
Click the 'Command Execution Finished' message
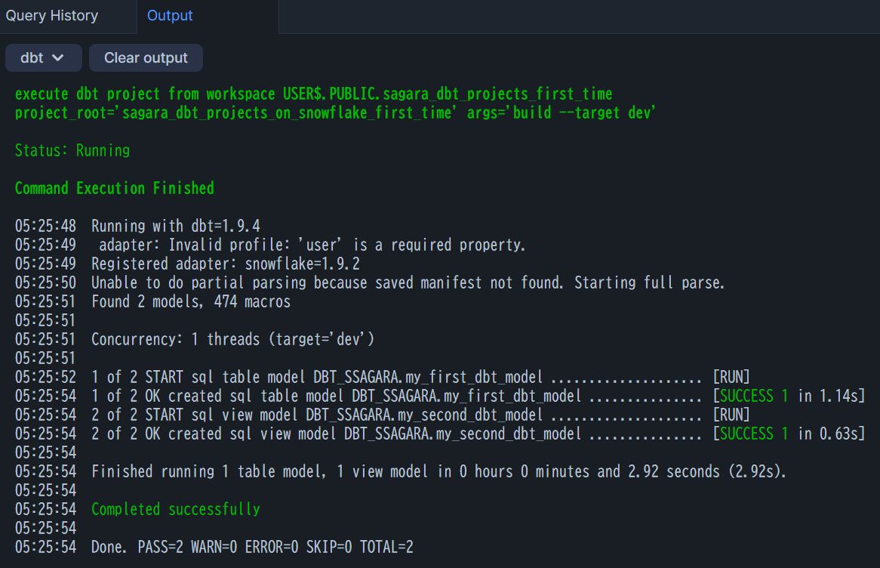pyautogui.click(x=115, y=188)
